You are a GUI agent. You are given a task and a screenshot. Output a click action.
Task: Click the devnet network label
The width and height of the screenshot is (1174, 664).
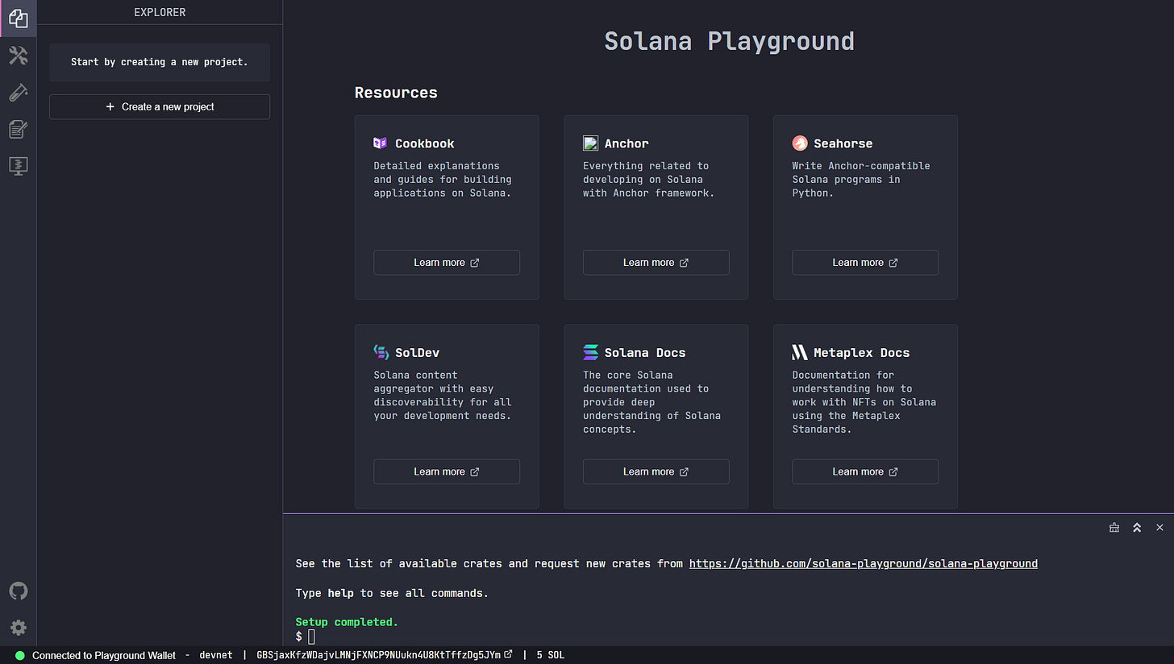pyautogui.click(x=215, y=655)
